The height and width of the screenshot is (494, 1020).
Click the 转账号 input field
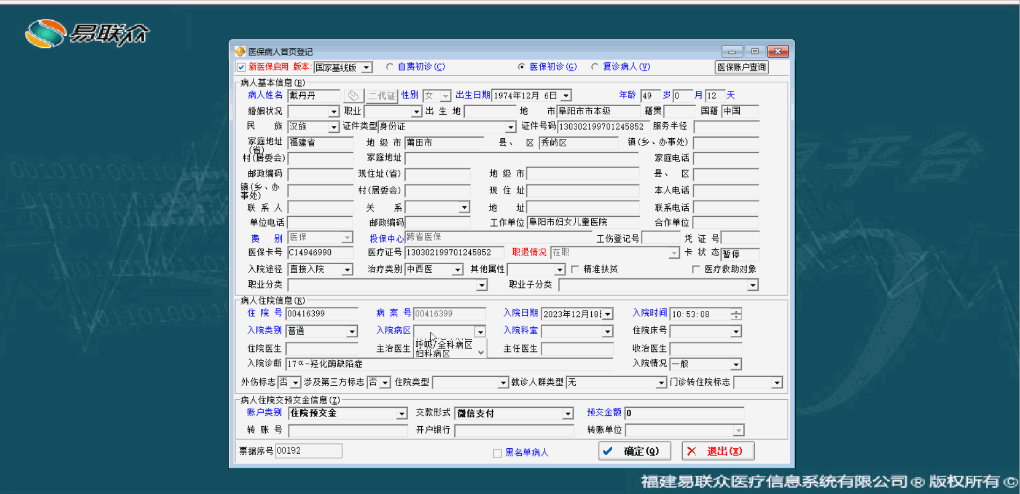tap(348, 430)
